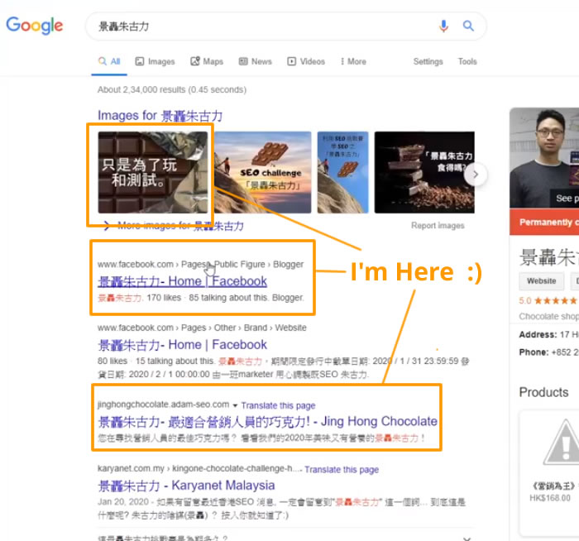Click 'More images for 景轟朱古力' link
Viewport: 579px width, 541px height.
180,226
